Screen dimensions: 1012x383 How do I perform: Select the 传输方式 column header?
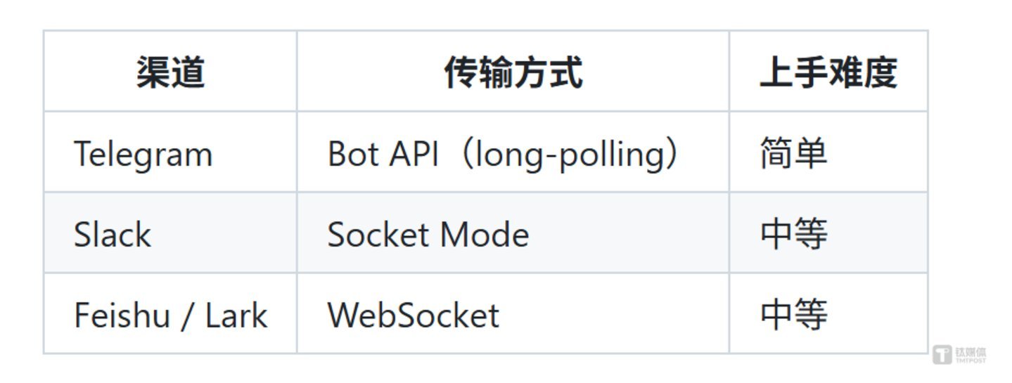click(x=513, y=72)
